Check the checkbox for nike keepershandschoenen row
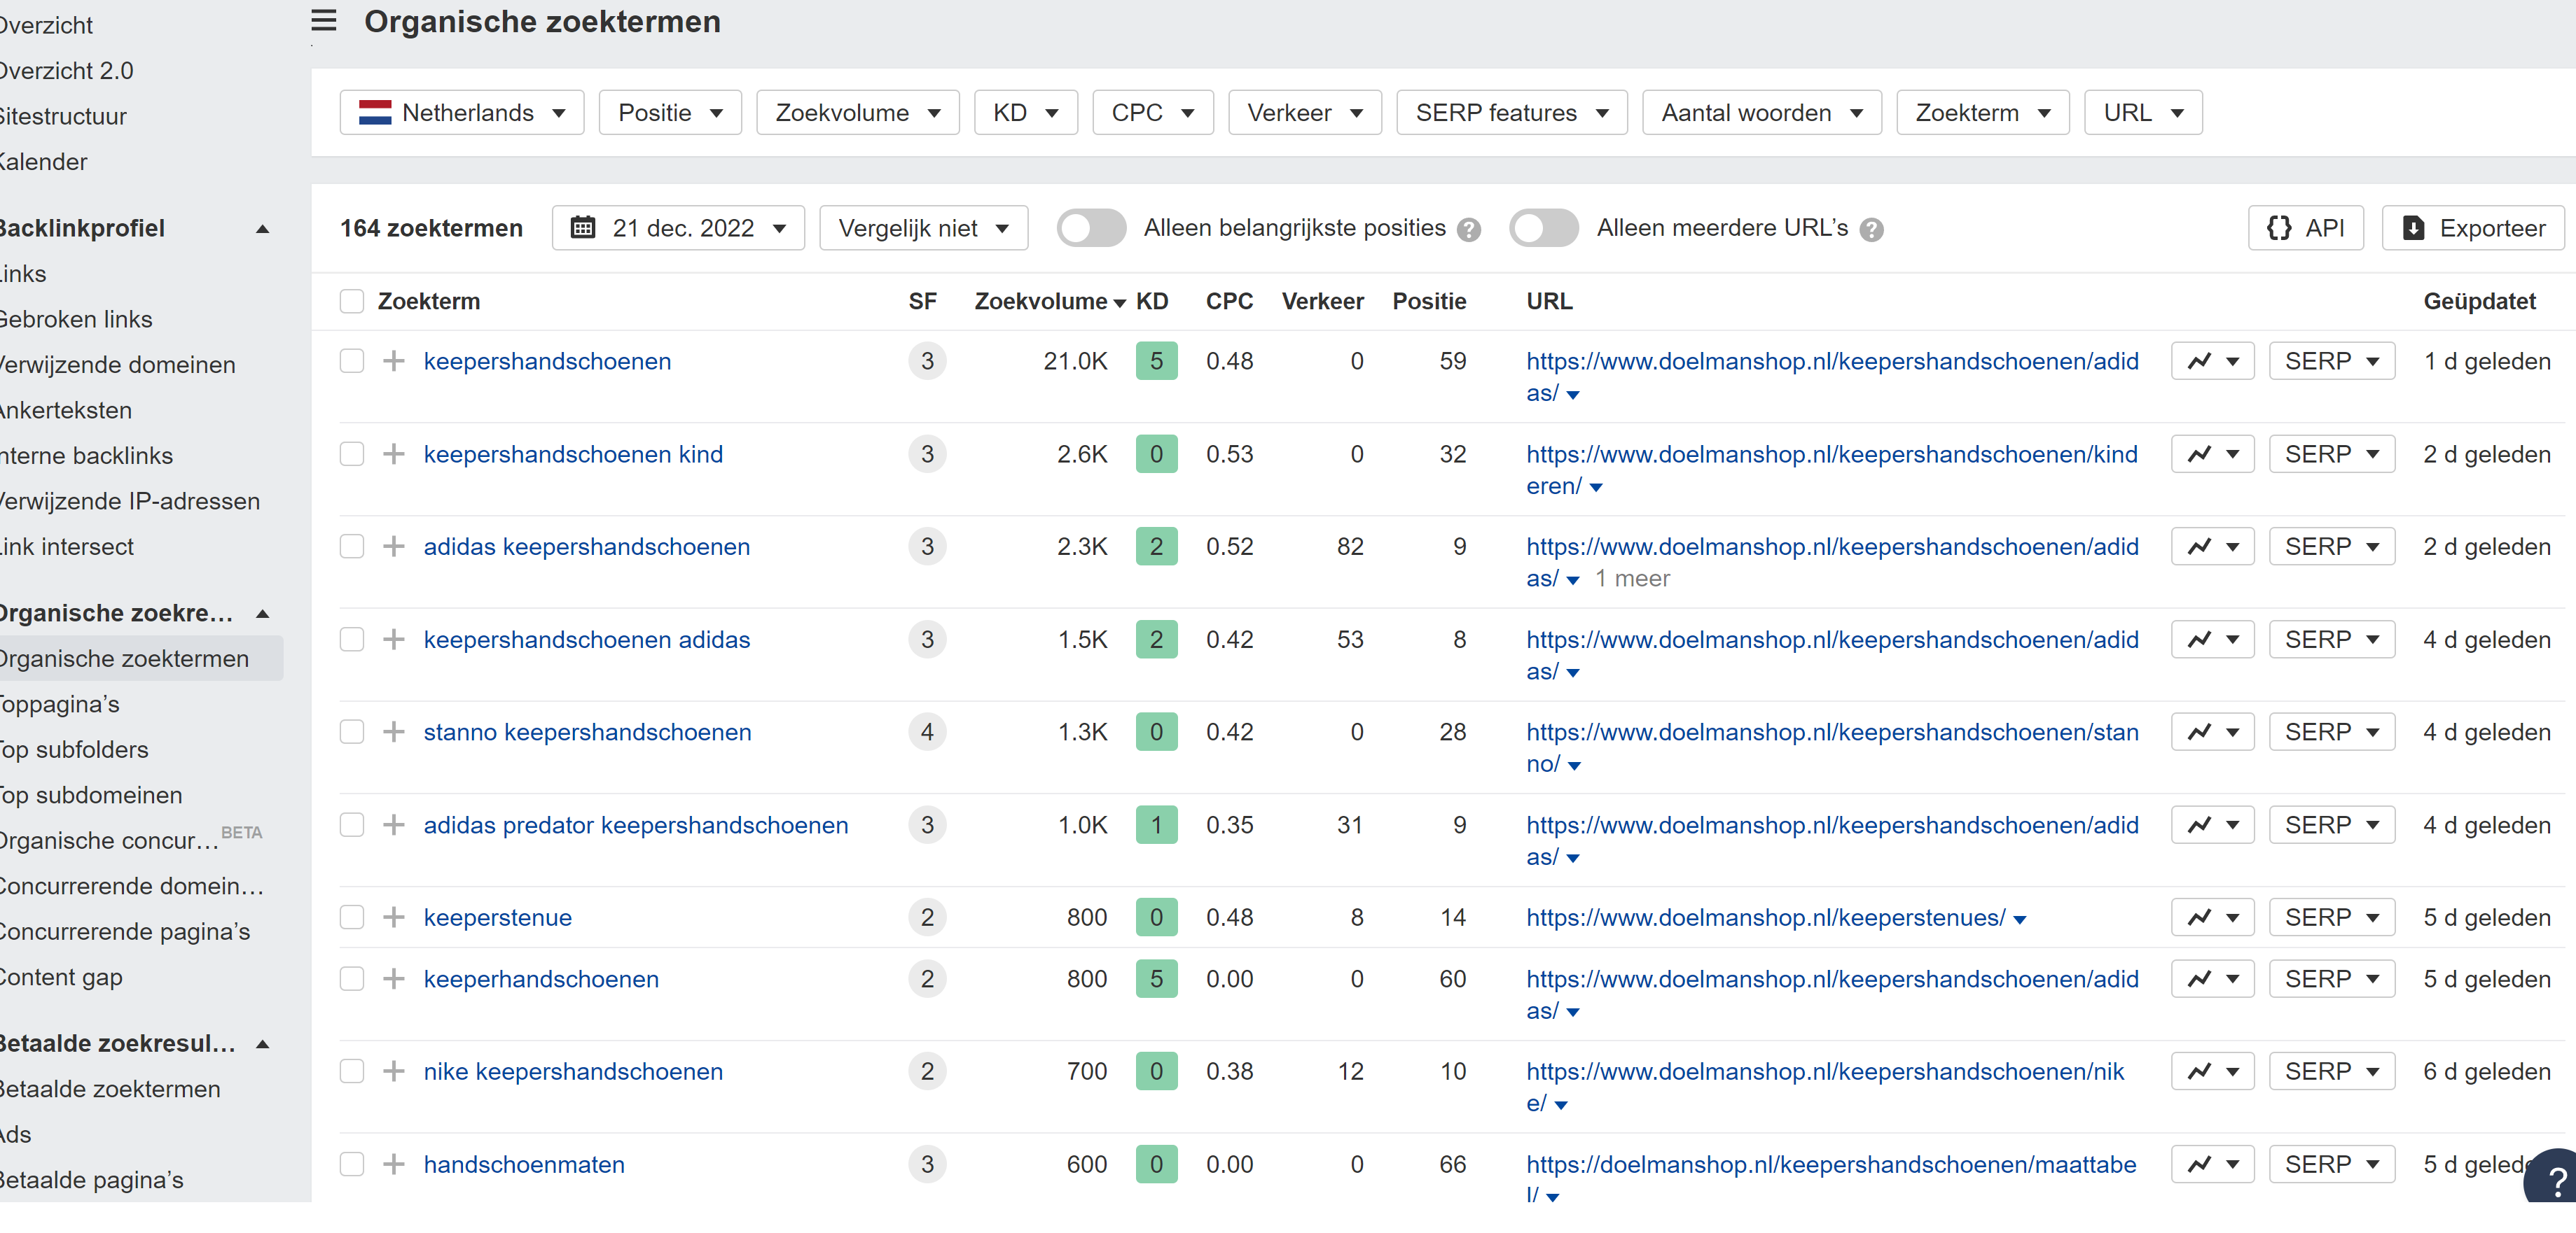The image size is (2576, 1233). pyautogui.click(x=352, y=1071)
